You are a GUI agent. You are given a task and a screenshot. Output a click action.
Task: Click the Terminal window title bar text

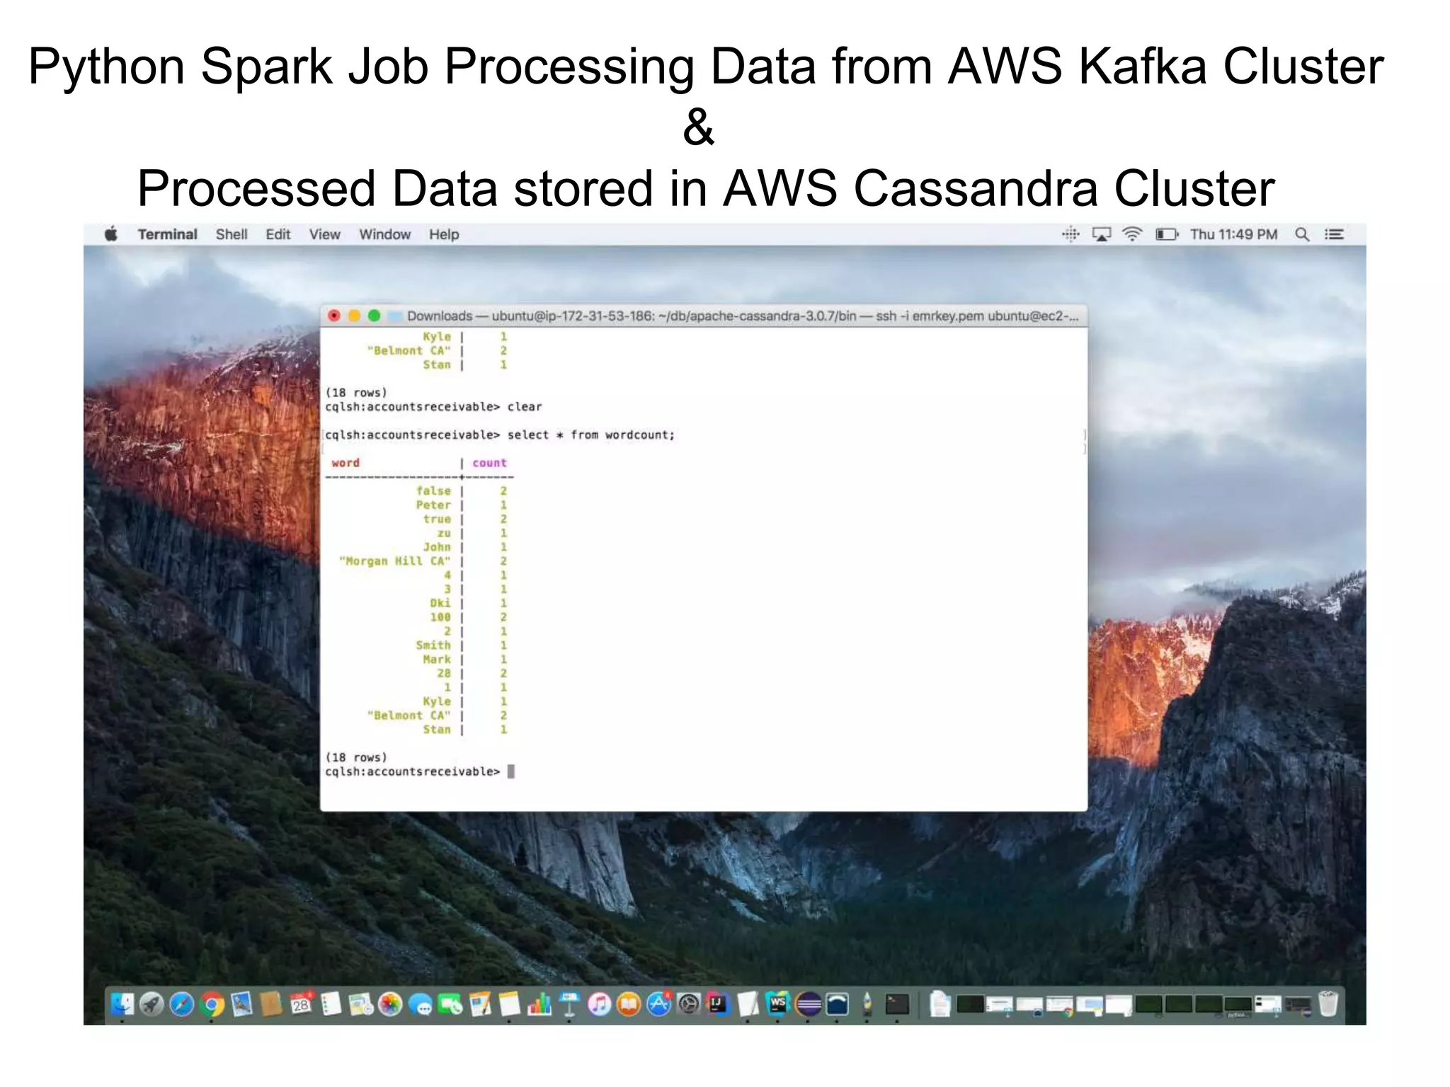[743, 316]
